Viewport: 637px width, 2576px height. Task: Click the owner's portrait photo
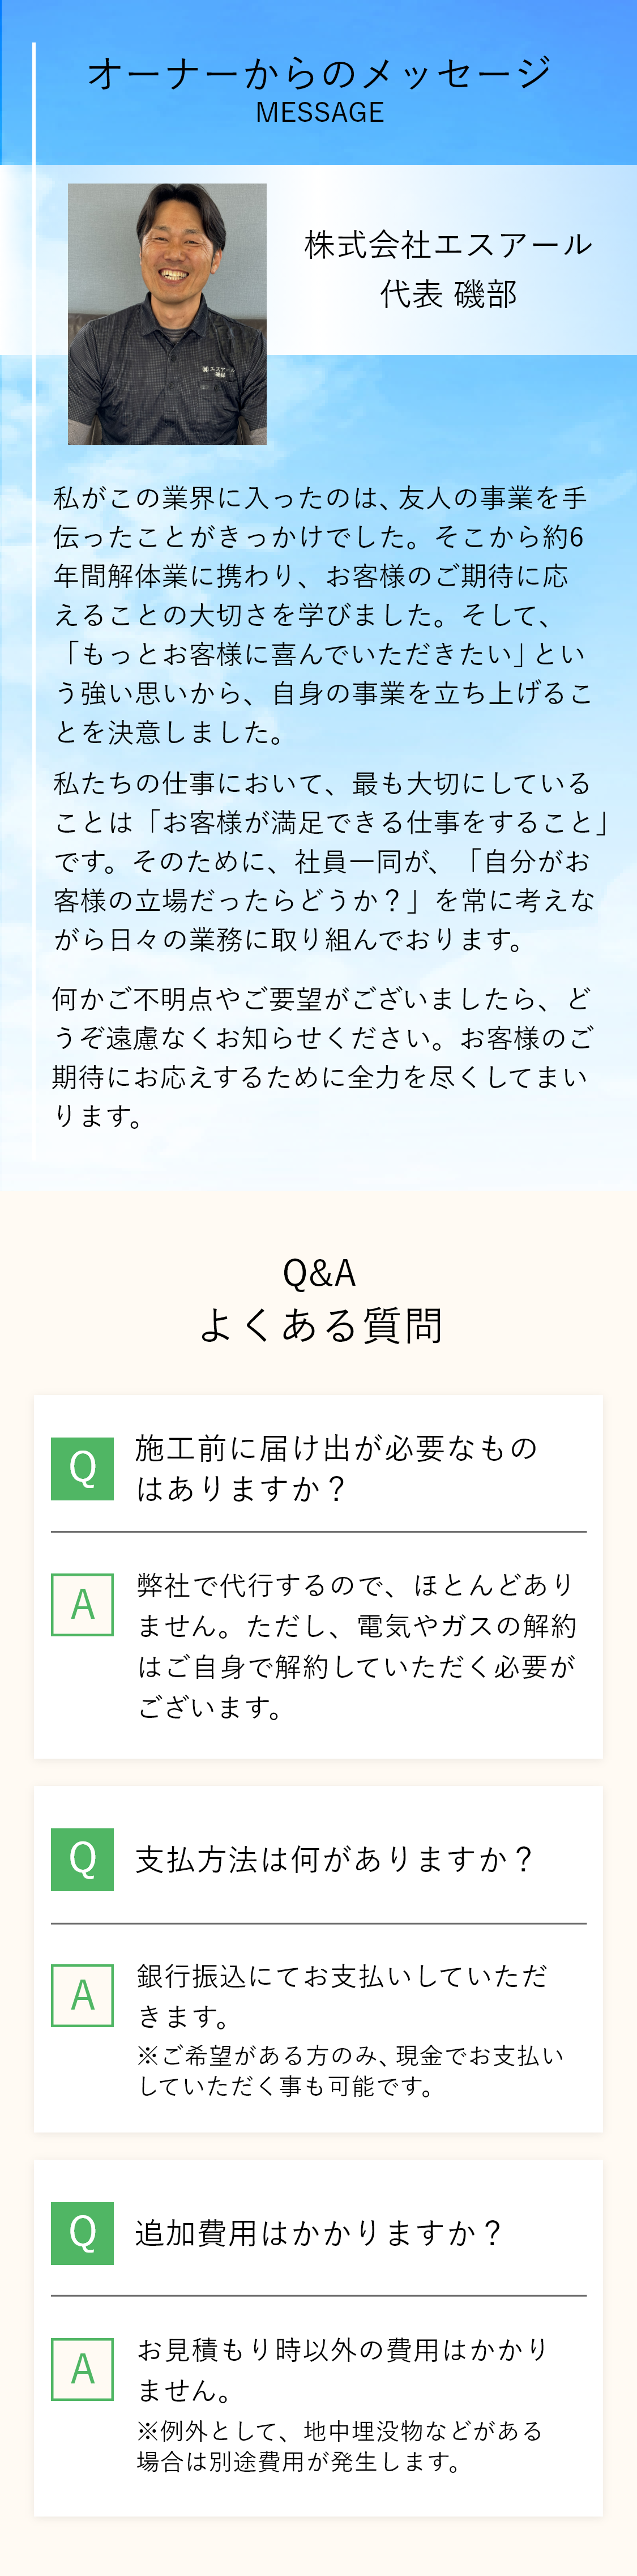click(x=167, y=314)
